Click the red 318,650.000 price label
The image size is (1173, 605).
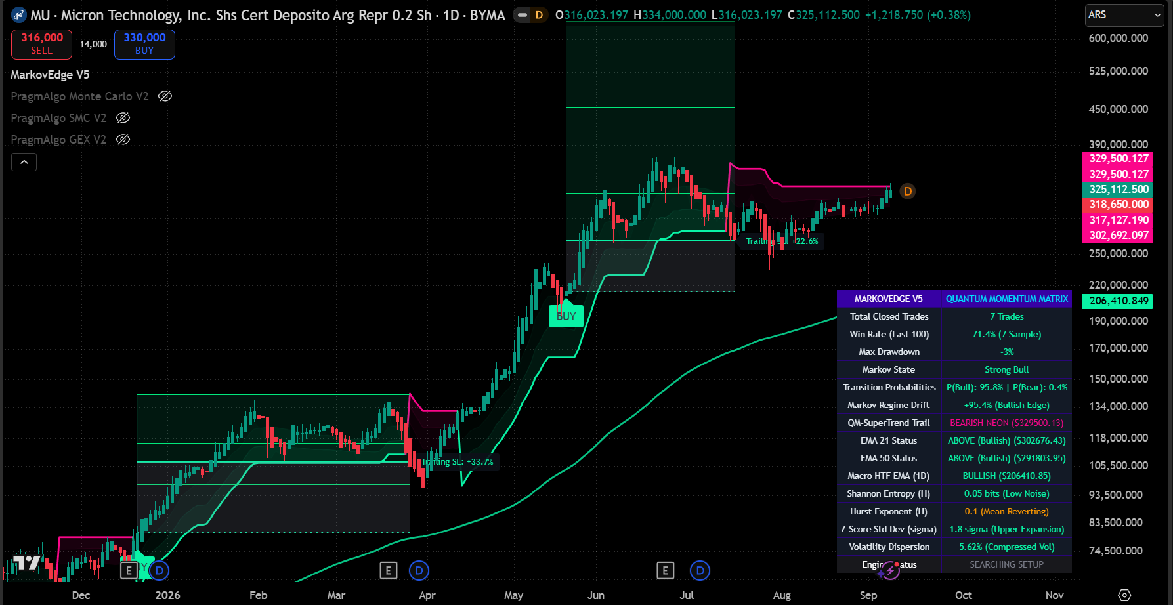tap(1117, 205)
